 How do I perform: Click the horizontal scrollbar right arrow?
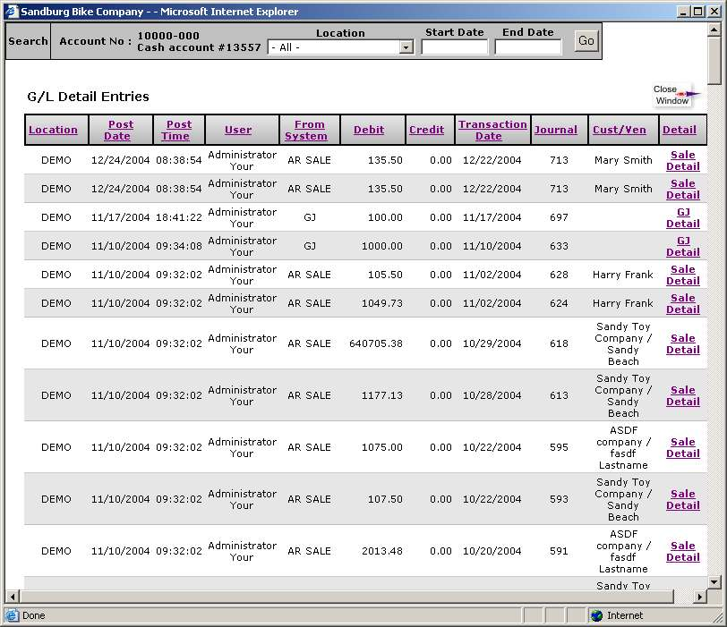pyautogui.click(x=699, y=597)
